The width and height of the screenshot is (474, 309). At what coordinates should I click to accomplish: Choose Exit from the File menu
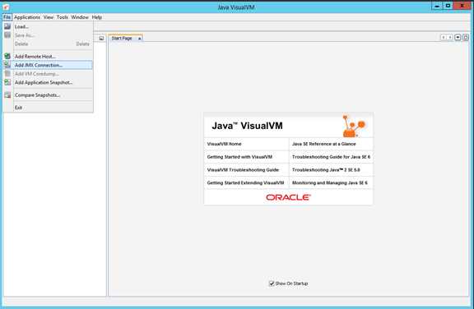point(48,108)
